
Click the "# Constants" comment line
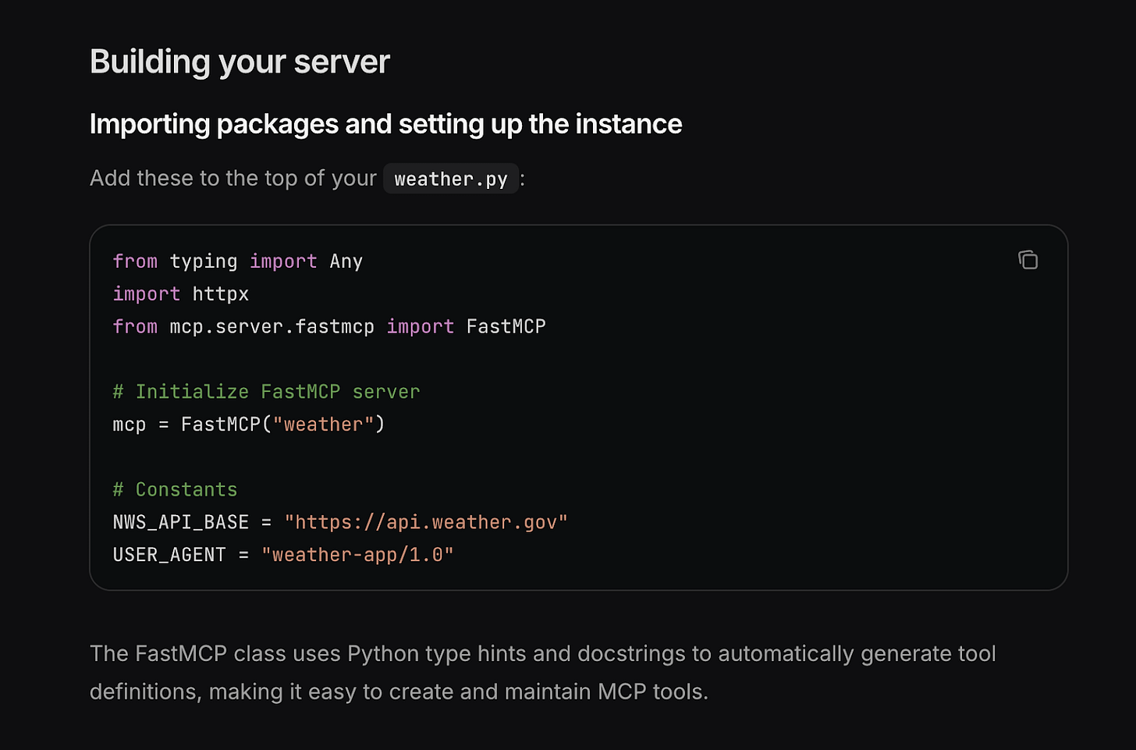(175, 489)
